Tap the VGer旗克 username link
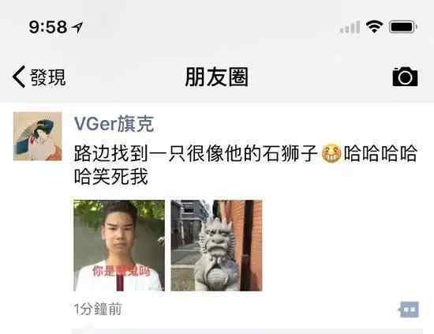This screenshot has width=434, height=334. (114, 123)
